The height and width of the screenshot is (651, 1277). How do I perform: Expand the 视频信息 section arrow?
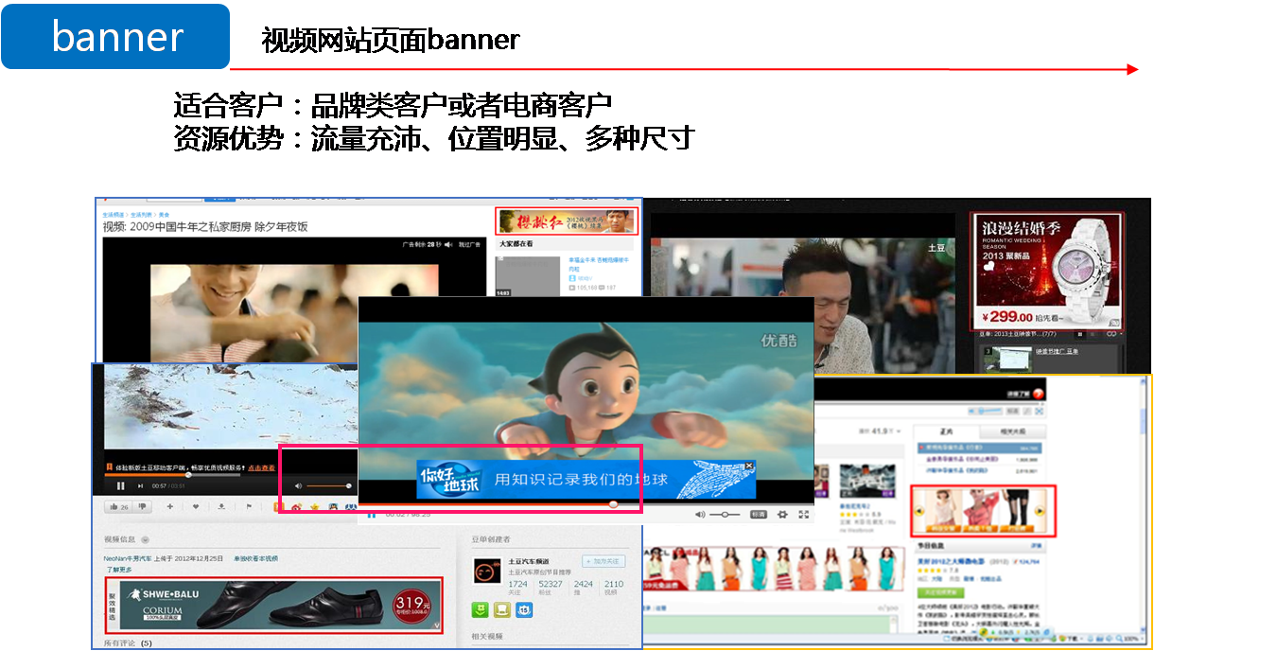pyautogui.click(x=145, y=539)
